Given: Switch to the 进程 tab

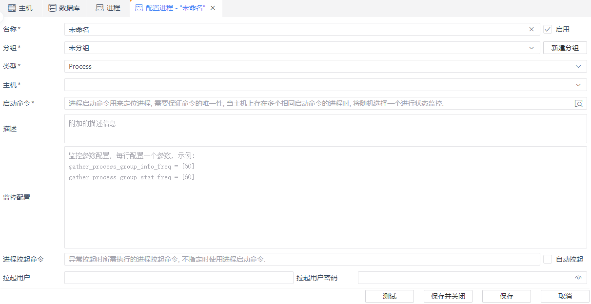Looking at the screenshot, I should [108, 8].
